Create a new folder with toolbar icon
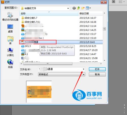 pyautogui.click(x=83, y=8)
